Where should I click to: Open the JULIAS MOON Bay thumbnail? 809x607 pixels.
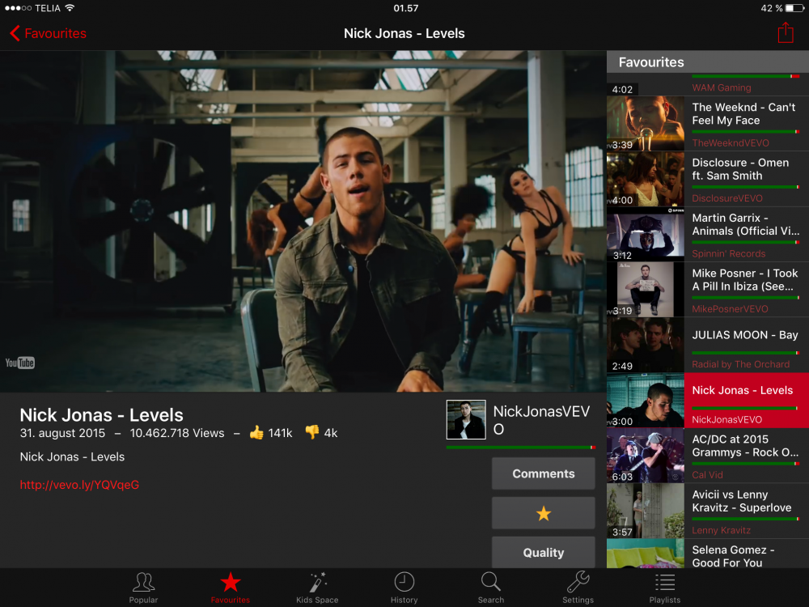coord(646,344)
